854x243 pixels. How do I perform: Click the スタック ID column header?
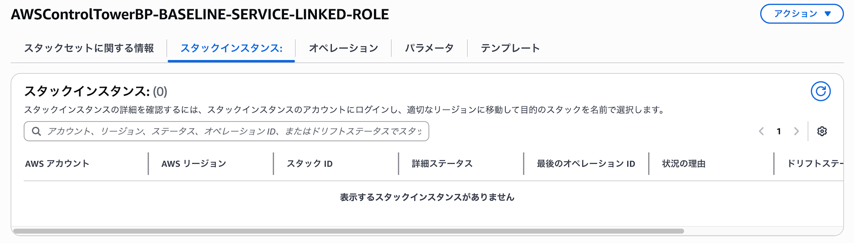(310, 164)
